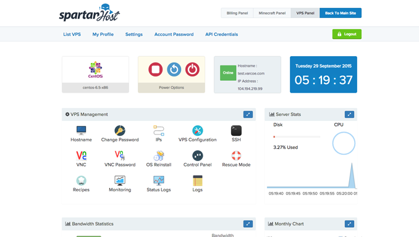Open API Credentials page
The width and height of the screenshot is (419, 237).
pyautogui.click(x=221, y=34)
